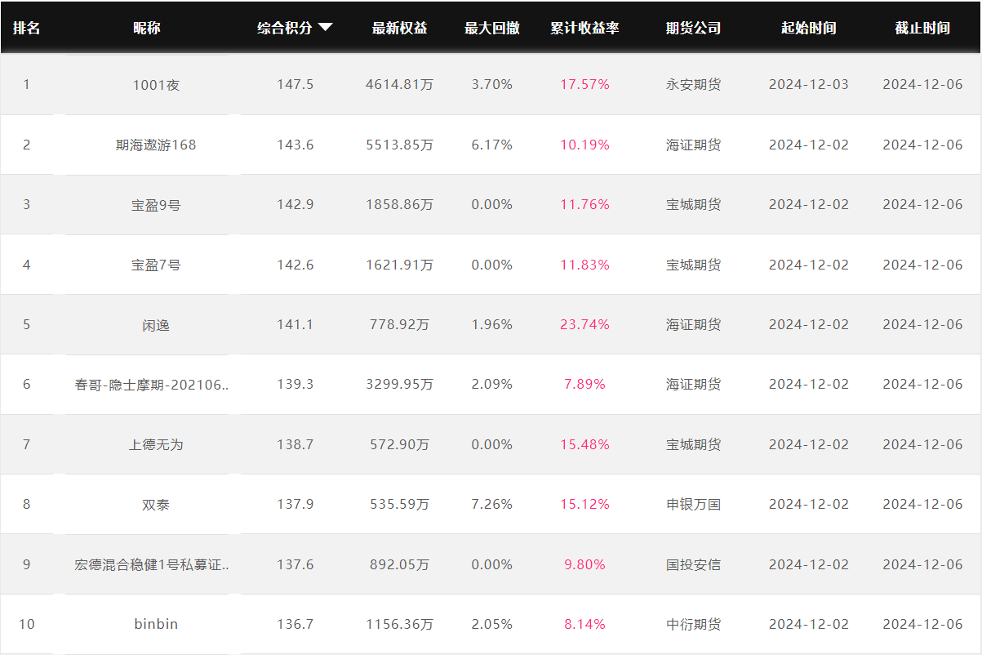Click return rate 7.89%

tap(584, 384)
